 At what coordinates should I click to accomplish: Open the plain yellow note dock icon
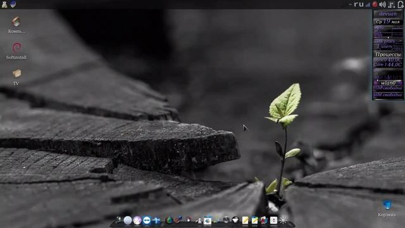click(245, 220)
